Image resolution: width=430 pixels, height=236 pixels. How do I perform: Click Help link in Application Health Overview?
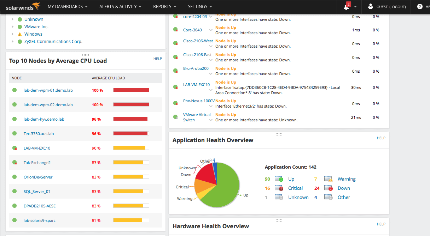tap(381, 138)
